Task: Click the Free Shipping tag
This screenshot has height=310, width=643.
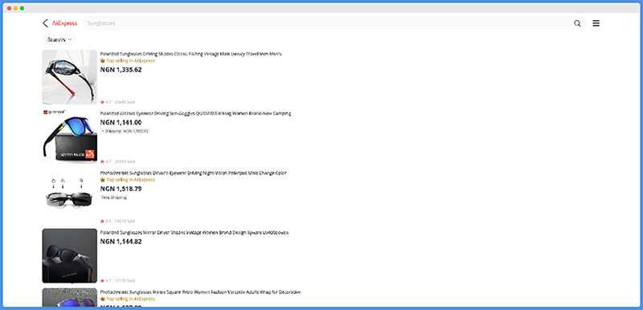Action: pyautogui.click(x=114, y=198)
